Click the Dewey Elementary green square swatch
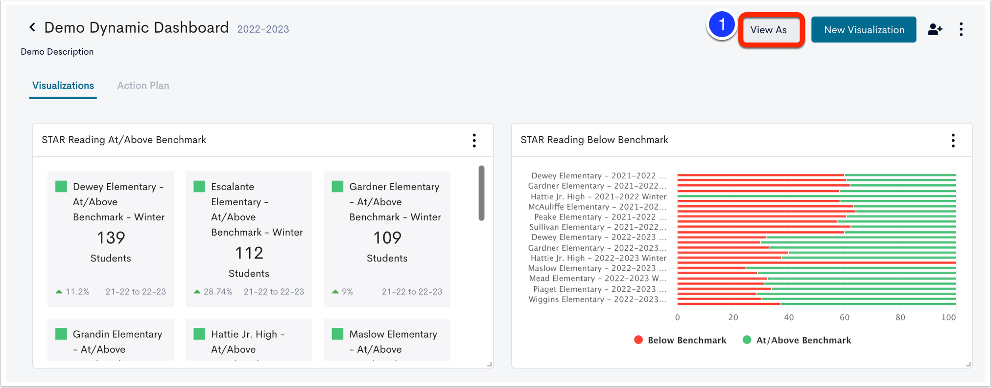This screenshot has height=388, width=991. pyautogui.click(x=61, y=186)
